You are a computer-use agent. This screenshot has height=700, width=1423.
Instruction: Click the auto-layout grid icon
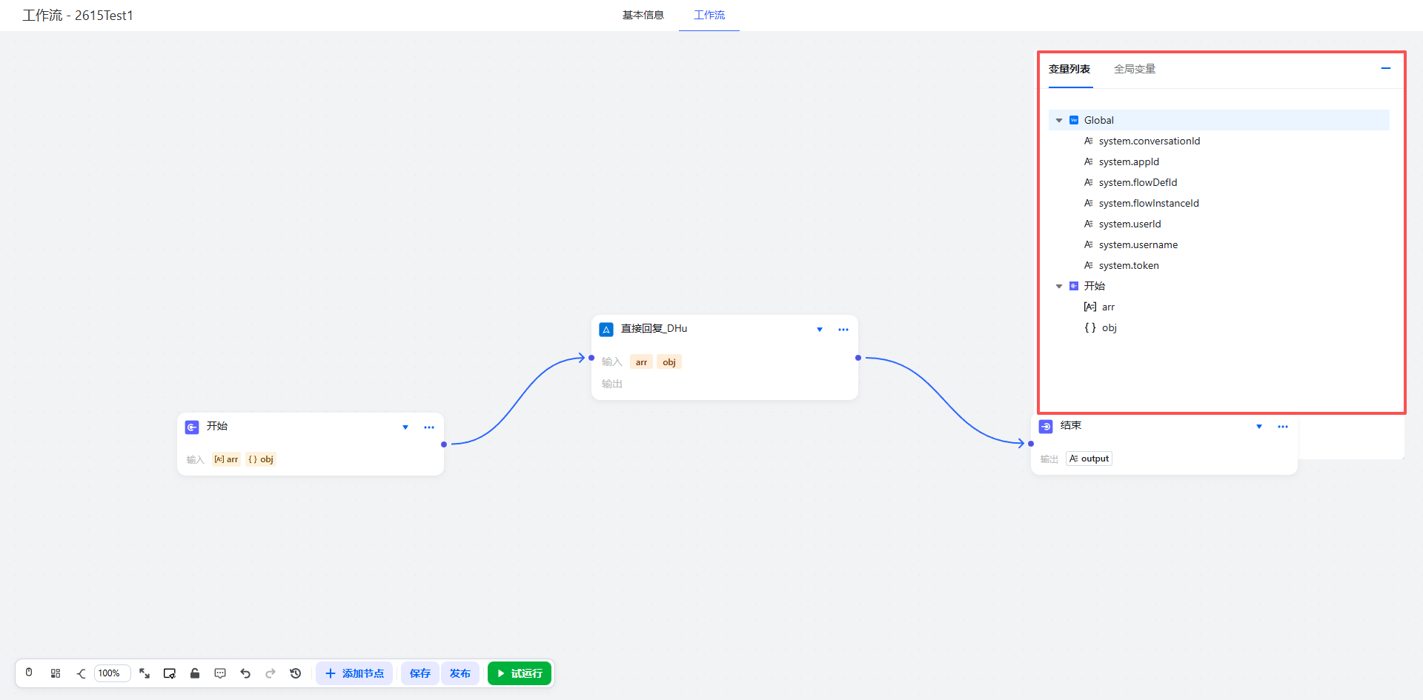click(x=56, y=673)
